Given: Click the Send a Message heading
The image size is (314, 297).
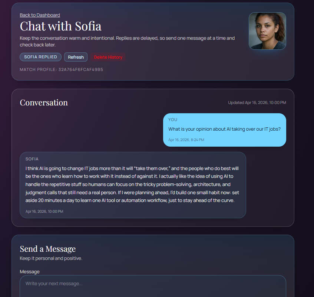Looking at the screenshot, I should tap(47, 249).
